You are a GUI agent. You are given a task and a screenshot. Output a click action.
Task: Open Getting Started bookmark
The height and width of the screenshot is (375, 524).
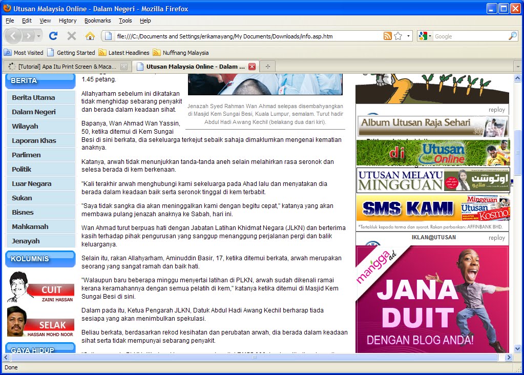(71, 52)
